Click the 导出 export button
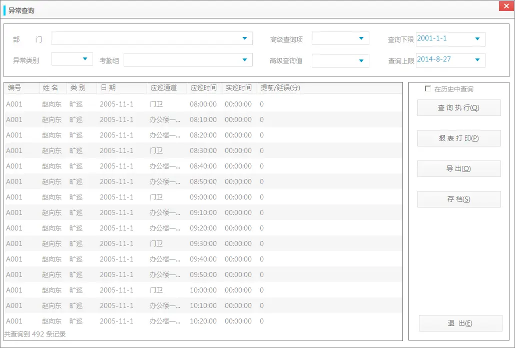515x348 pixels. tap(458, 168)
